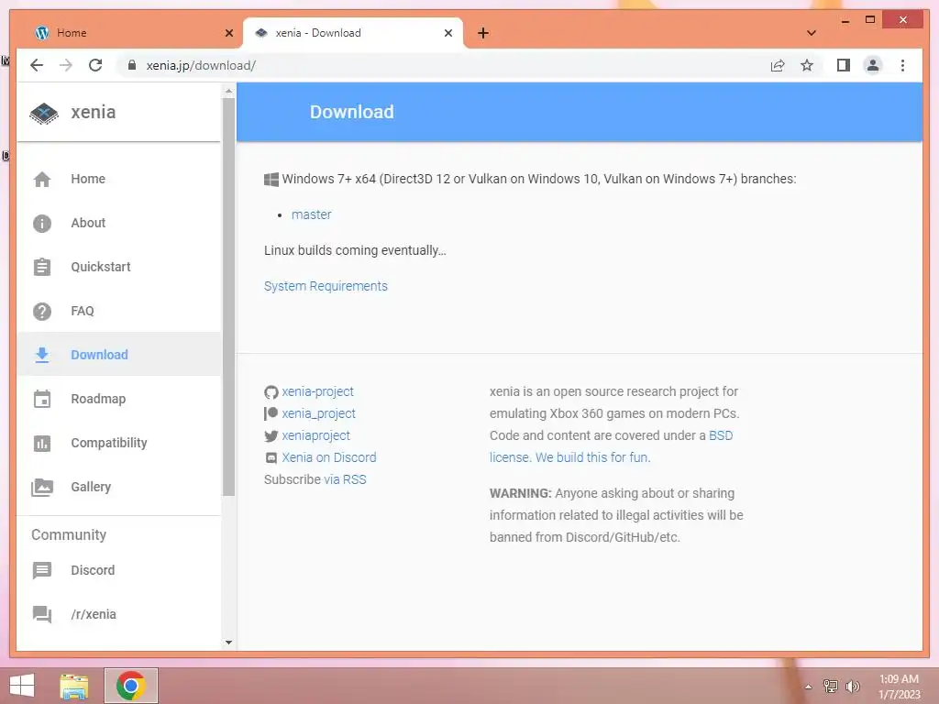939x704 pixels.
Task: Click the Gallery images icon
Action: tap(42, 488)
